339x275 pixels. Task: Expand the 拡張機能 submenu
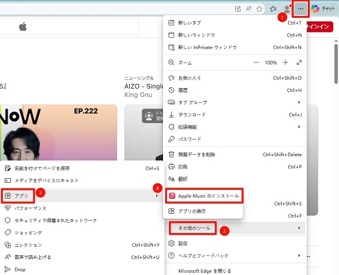click(x=235, y=127)
